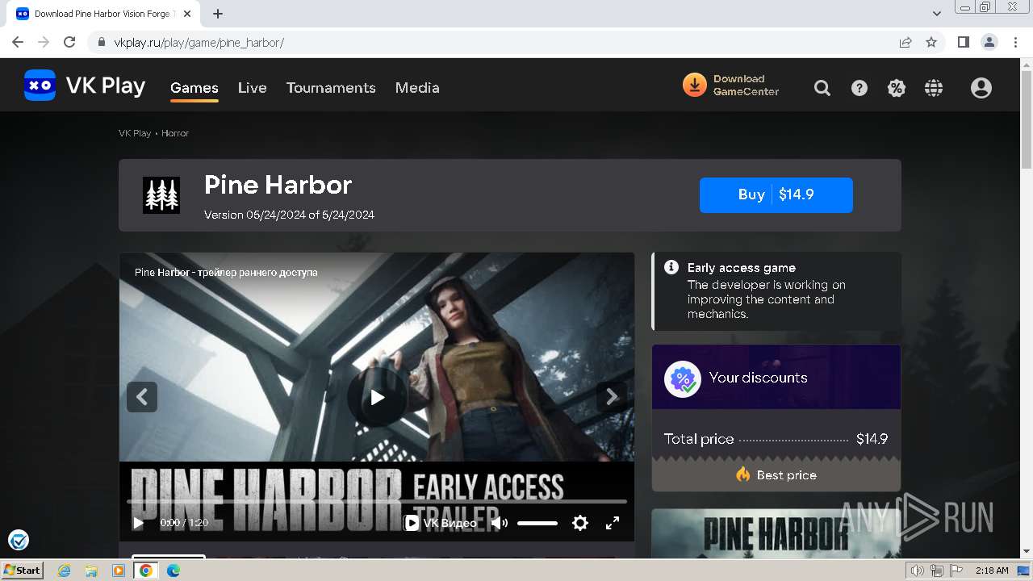Open the Windows Start menu

click(x=23, y=570)
